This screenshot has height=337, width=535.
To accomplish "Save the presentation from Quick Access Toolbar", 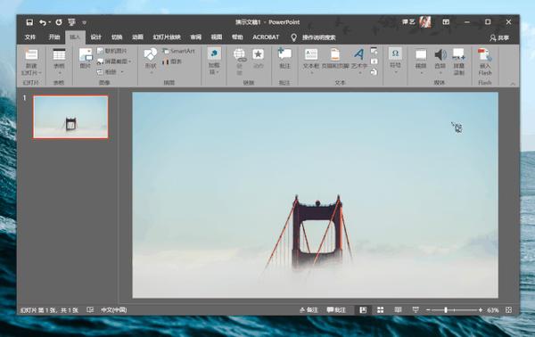I will pos(29,22).
